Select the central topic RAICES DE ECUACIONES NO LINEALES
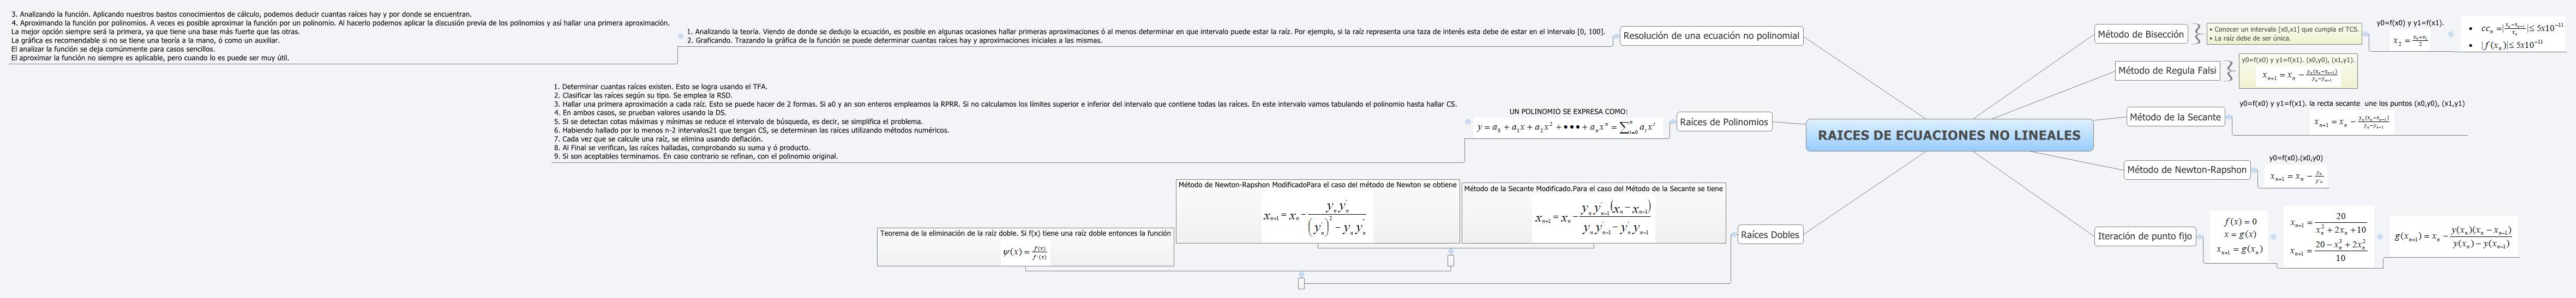 coord(1948,135)
